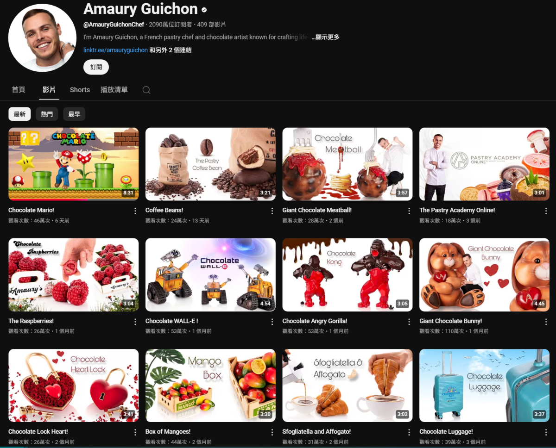The image size is (556, 448).
Task: Open options menu for The Raspberries video
Action: coord(135,322)
